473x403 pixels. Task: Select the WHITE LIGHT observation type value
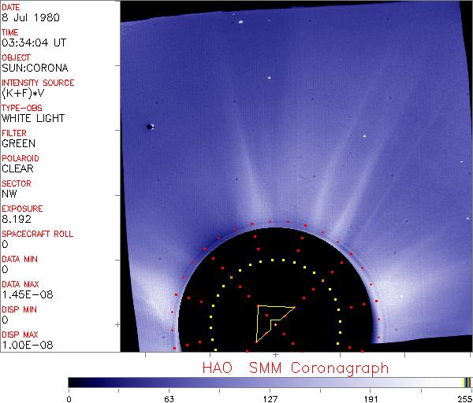33,118
